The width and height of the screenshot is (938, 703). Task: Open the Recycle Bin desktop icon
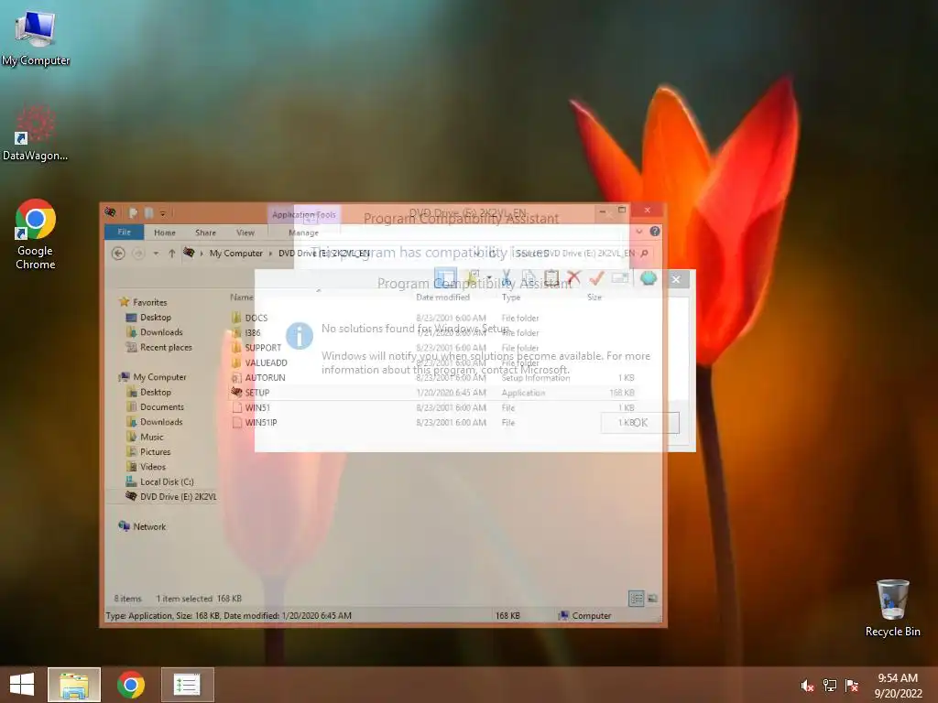[892, 608]
